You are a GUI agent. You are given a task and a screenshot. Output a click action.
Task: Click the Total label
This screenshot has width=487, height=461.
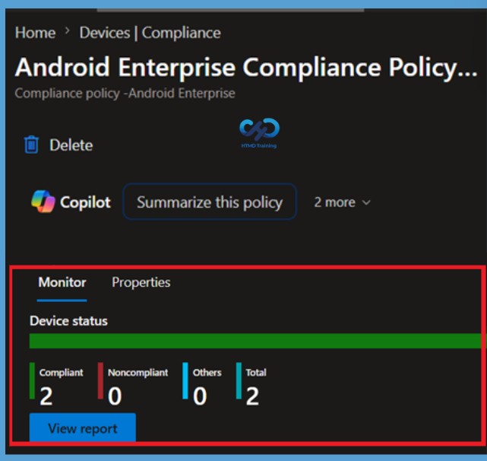click(x=256, y=372)
